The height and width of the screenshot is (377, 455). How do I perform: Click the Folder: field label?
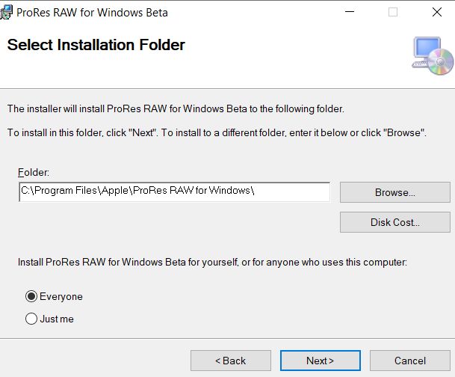tap(34, 172)
